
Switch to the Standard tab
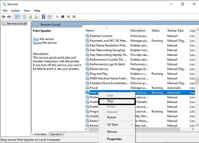point(56,134)
